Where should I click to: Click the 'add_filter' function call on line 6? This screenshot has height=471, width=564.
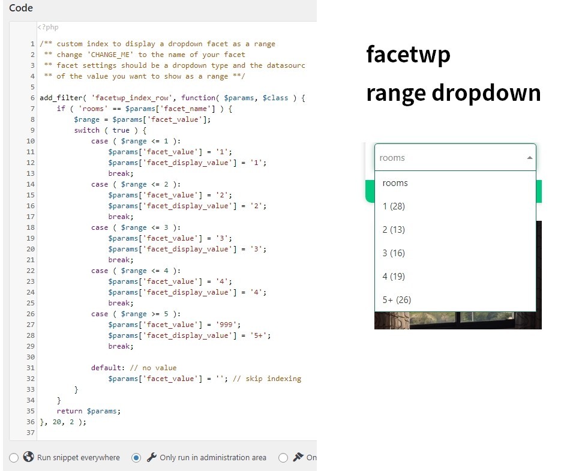click(61, 98)
